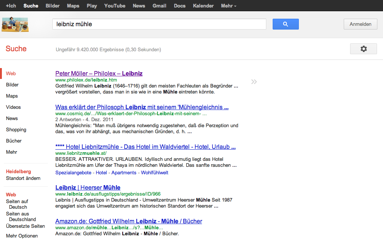Open the gear settings menu
The height and width of the screenshot is (242, 383).
click(364, 49)
